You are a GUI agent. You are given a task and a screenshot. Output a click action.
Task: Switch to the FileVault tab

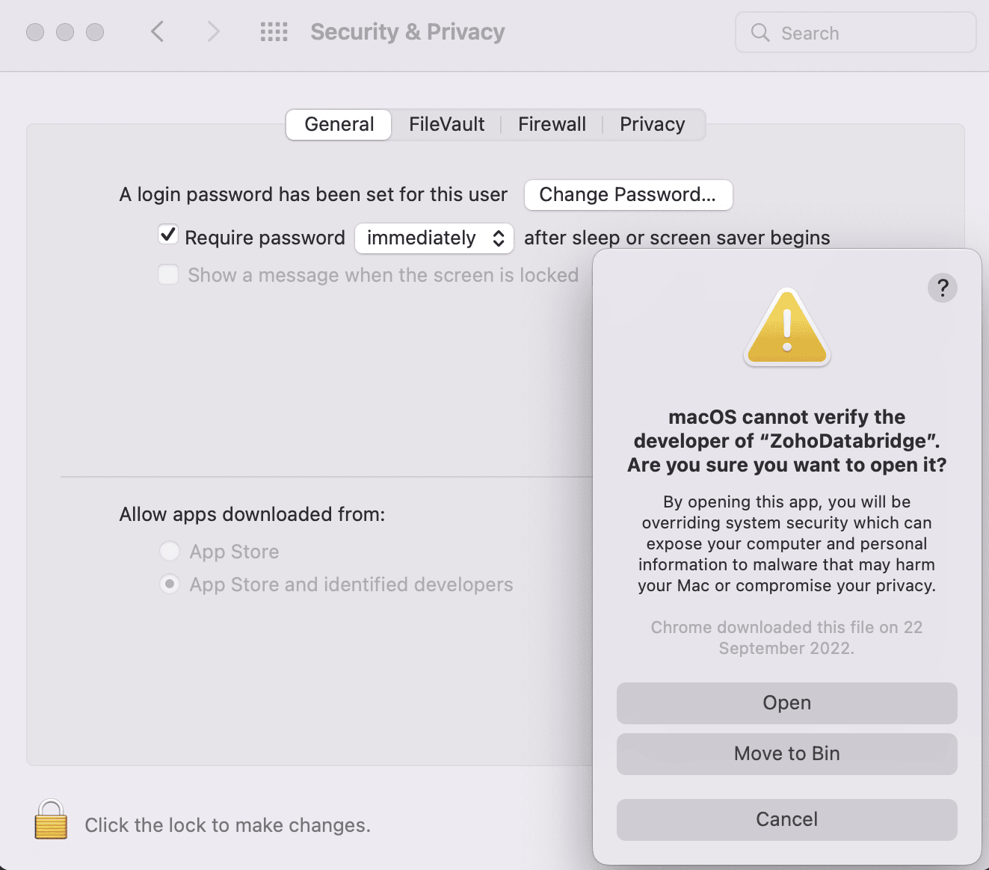pyautogui.click(x=446, y=124)
